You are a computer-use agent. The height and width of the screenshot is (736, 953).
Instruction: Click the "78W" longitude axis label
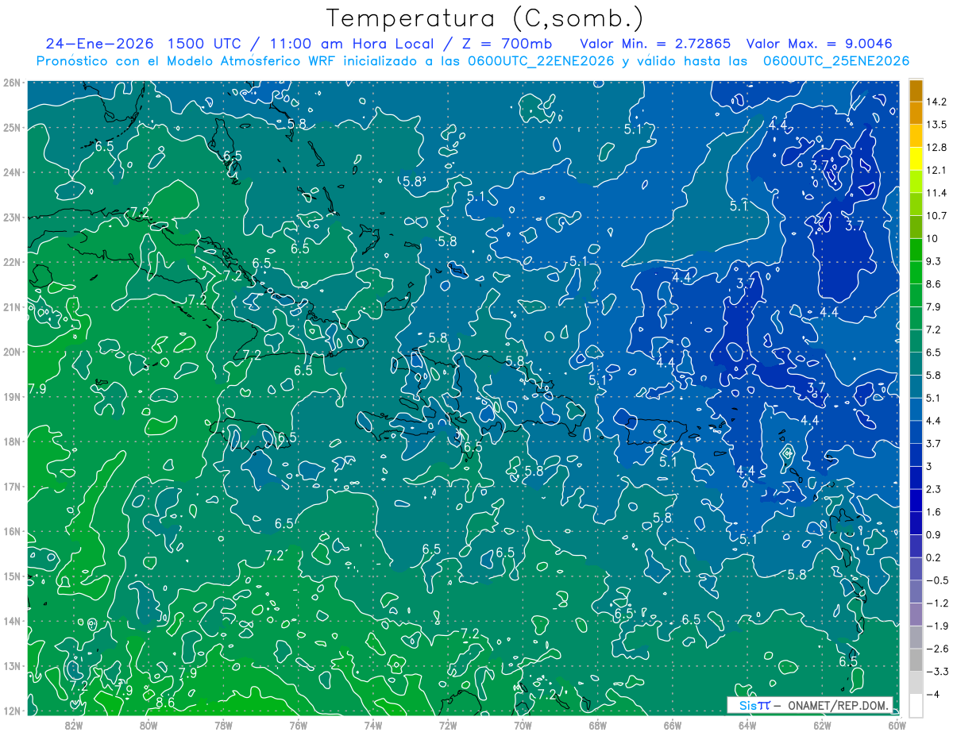point(223,724)
